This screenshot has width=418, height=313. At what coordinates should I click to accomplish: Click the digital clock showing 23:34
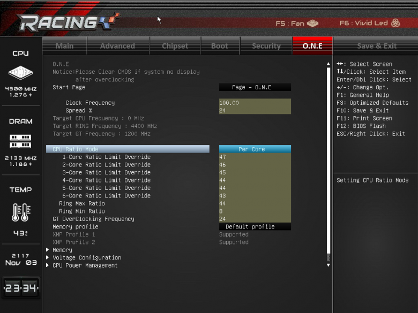pos(21,288)
